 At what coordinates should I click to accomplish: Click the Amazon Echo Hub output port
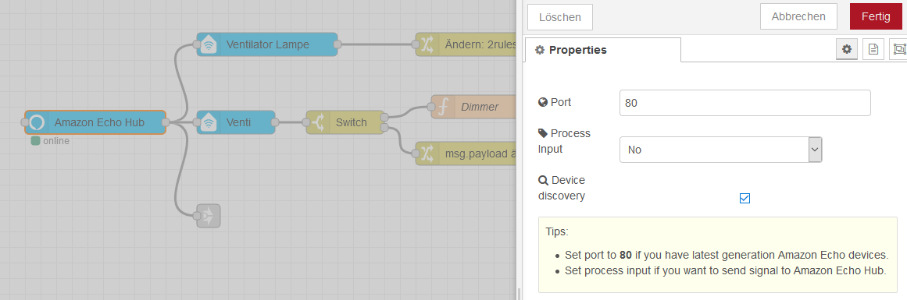click(x=166, y=122)
